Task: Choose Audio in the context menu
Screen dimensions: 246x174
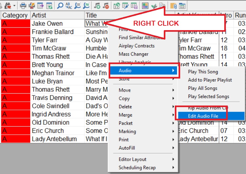Action: [x=144, y=70]
